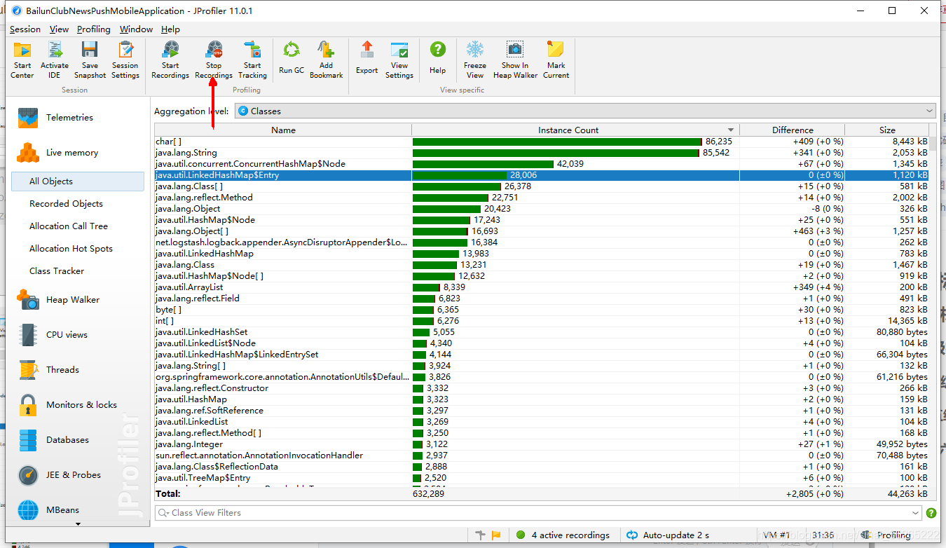Open the Aggregation level dropdown

click(585, 111)
